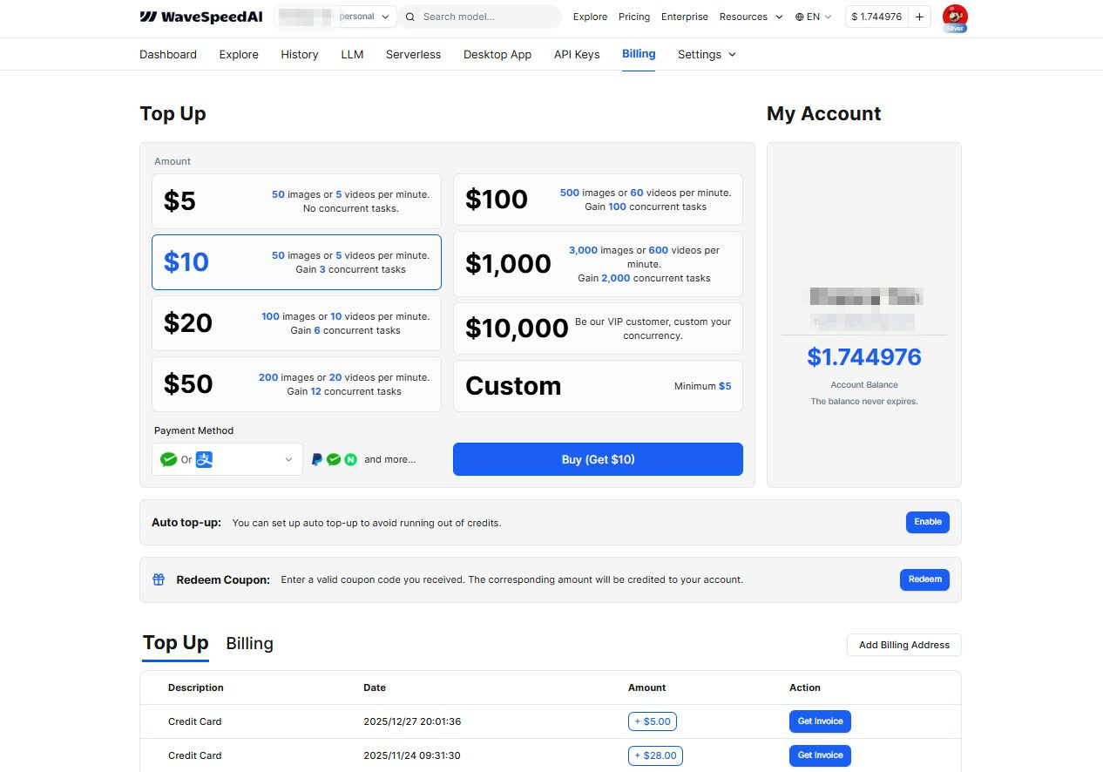Click the globe language icon in the header
Viewport: 1103px width, 772px height.
tap(800, 17)
